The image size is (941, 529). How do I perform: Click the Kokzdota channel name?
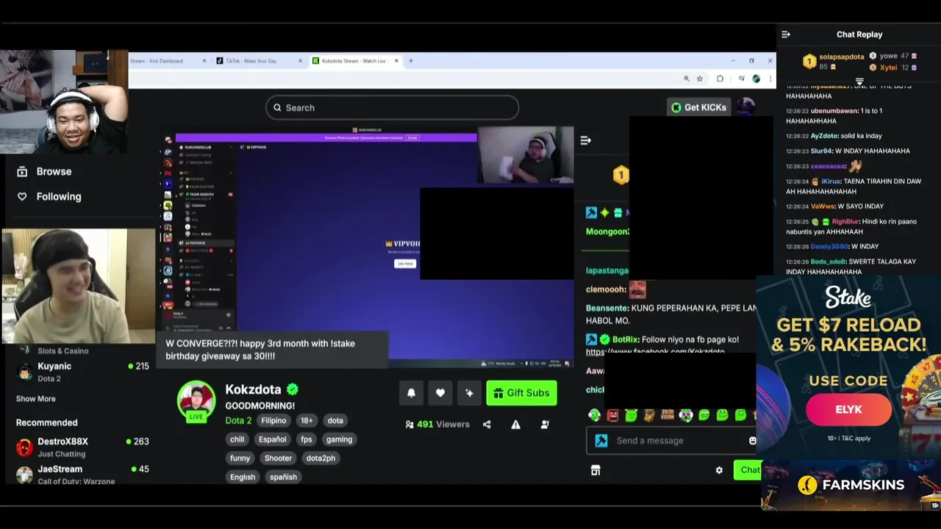point(253,389)
